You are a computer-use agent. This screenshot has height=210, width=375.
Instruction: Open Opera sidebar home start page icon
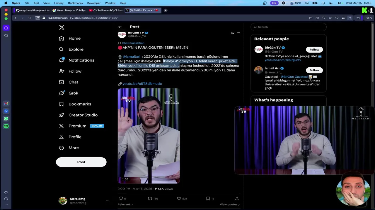(6, 28)
